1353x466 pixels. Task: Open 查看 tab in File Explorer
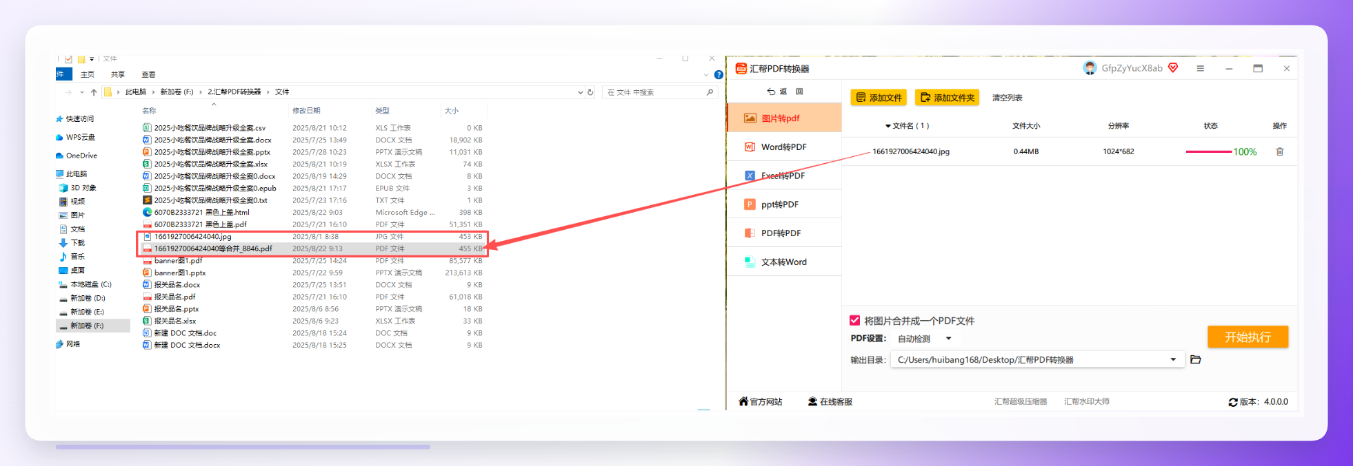(148, 74)
